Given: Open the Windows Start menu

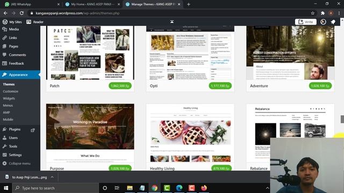Looking at the screenshot, I should [x=6, y=188].
